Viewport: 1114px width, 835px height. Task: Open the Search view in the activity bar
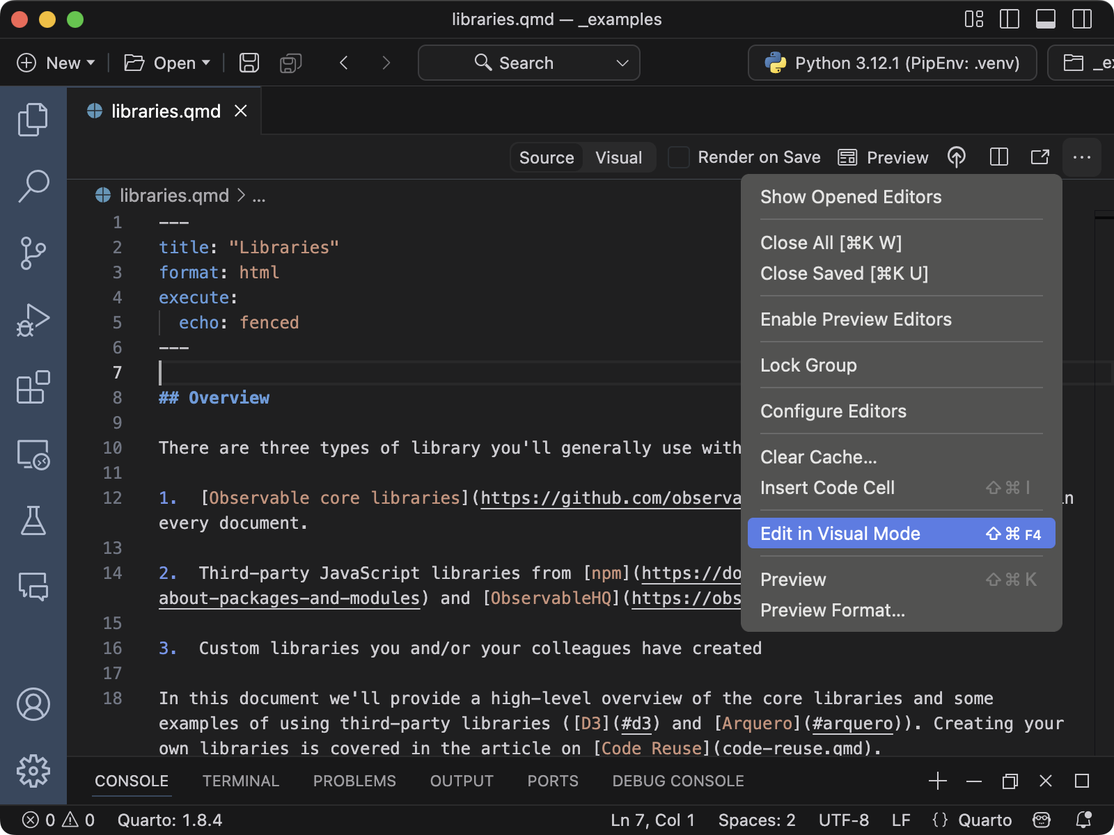pyautogui.click(x=33, y=186)
